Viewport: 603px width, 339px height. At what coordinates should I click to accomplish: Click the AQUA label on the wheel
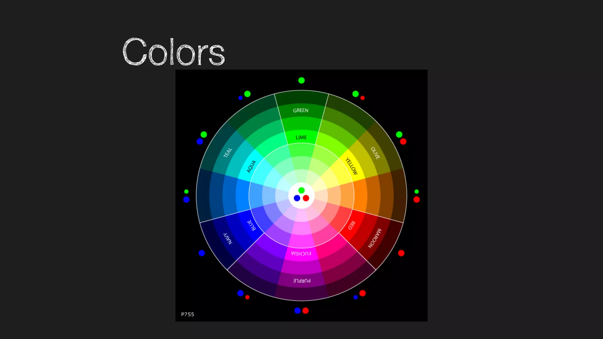pyautogui.click(x=251, y=167)
